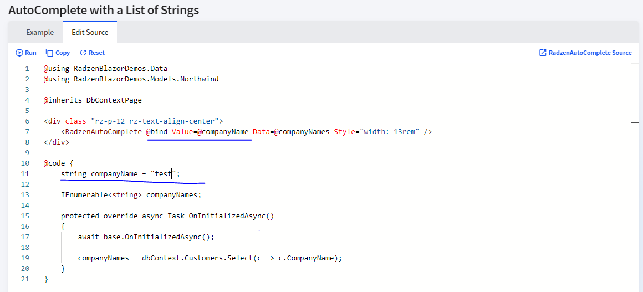
Task: Click the IEnumerable<string> companyNames line
Action: (x=131, y=195)
